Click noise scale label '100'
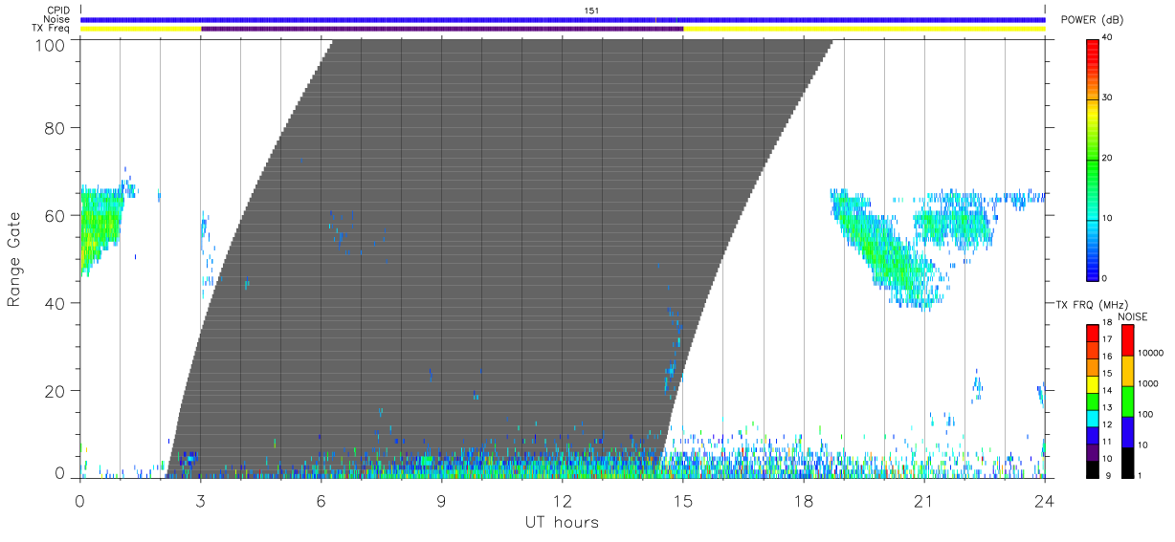1175x542 pixels. (1147, 414)
